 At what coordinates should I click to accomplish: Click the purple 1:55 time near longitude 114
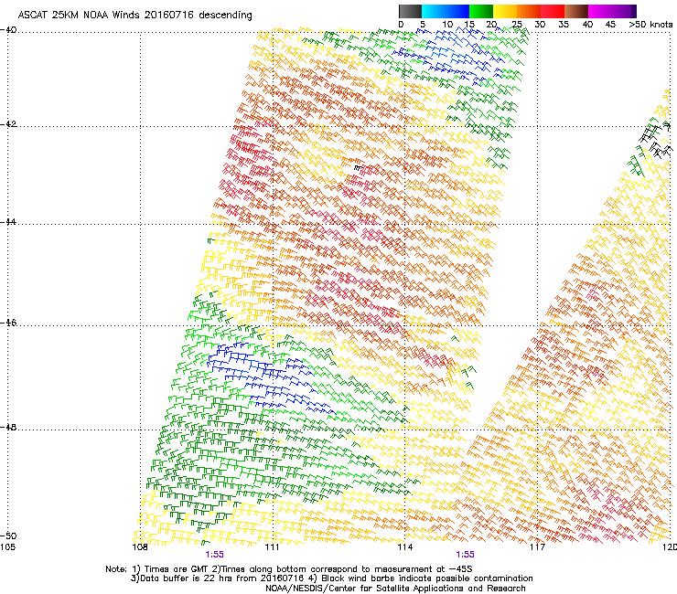click(465, 555)
